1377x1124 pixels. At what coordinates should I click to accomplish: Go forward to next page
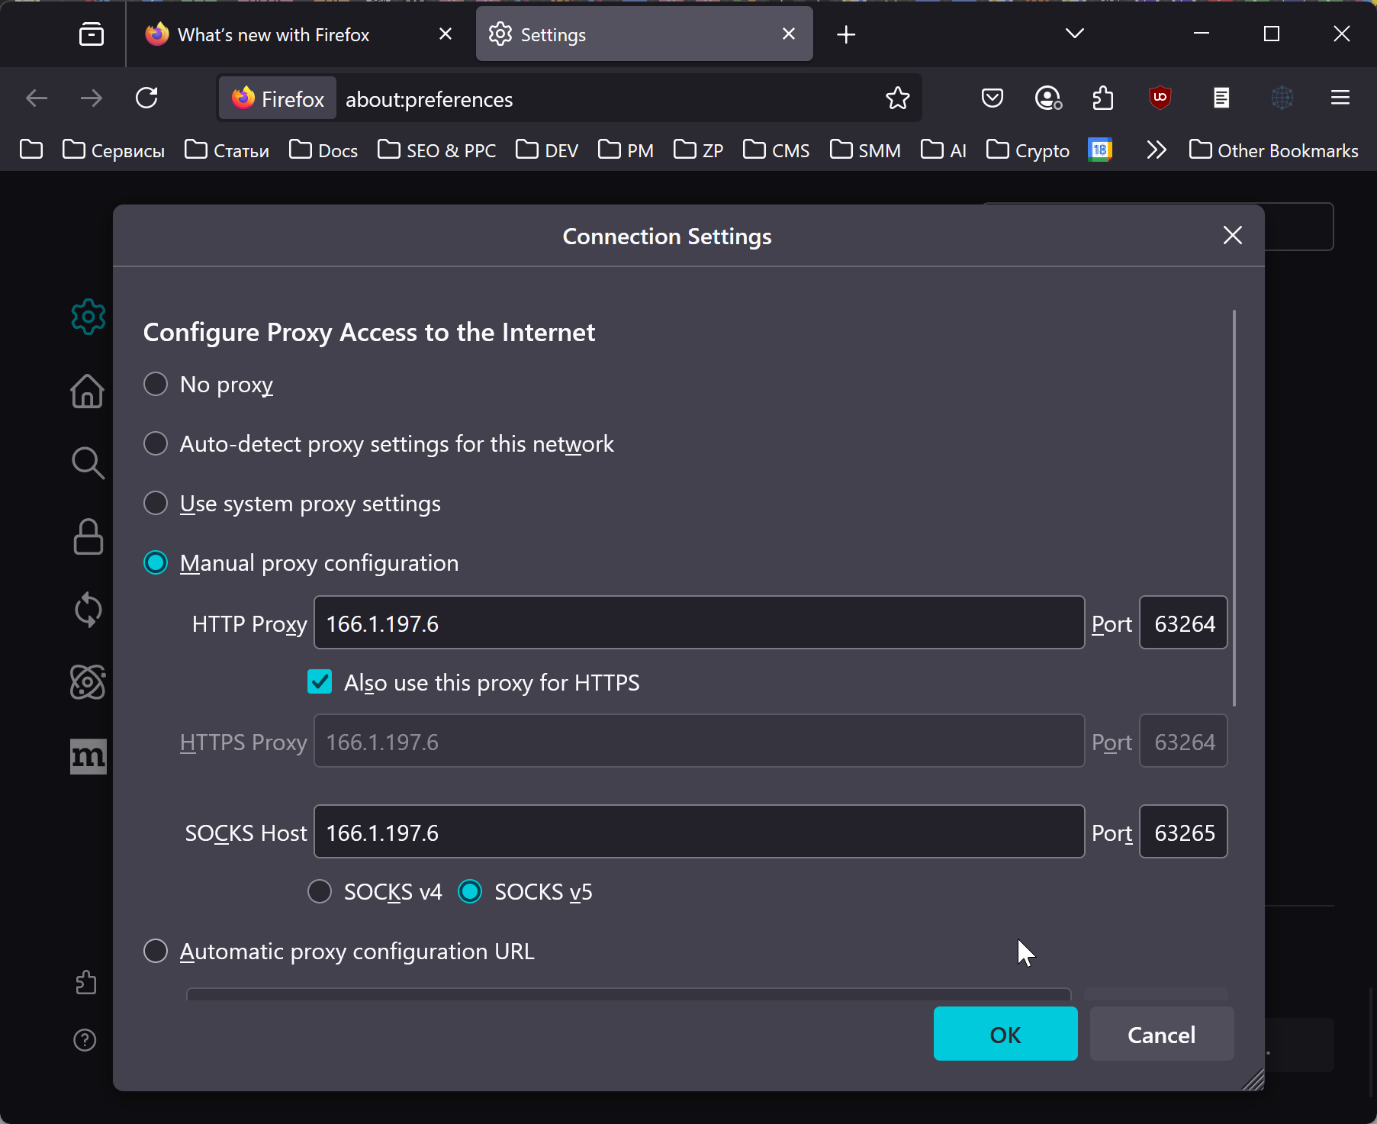pyautogui.click(x=92, y=98)
